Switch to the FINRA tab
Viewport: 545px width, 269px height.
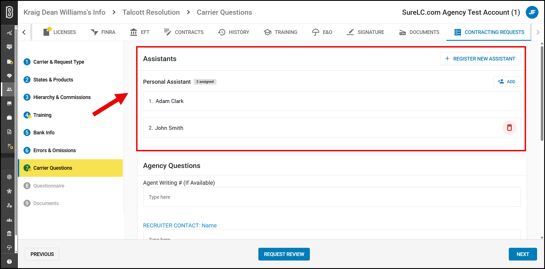(x=103, y=32)
